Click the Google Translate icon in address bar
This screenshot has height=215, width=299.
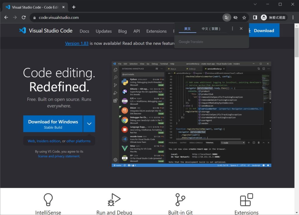[227, 17]
